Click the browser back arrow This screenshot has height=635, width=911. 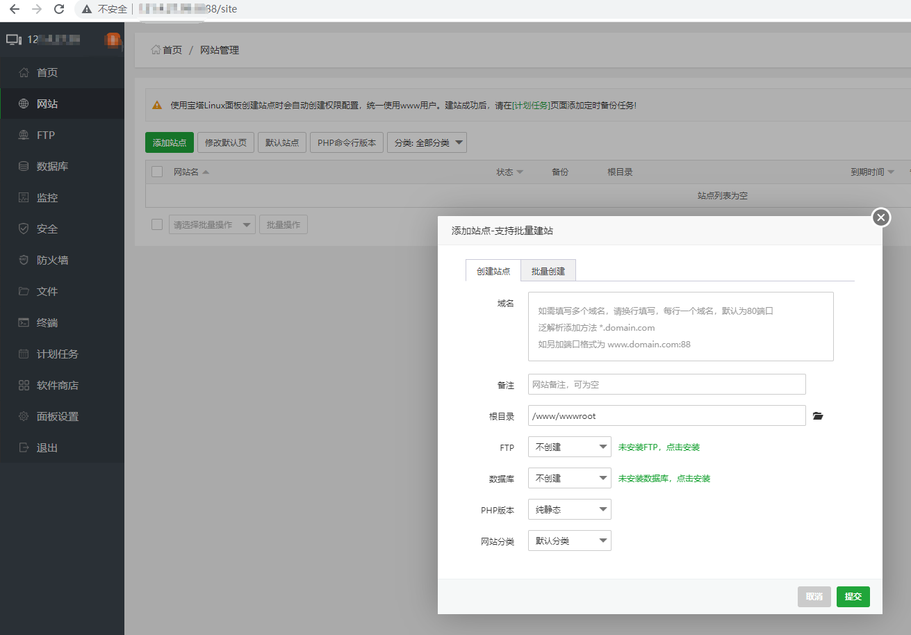point(14,9)
